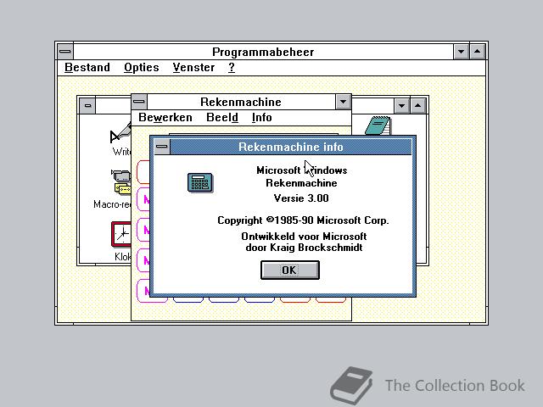The image size is (543, 407).
Task: Minimize the Programmabeheer window
Action: pyautogui.click(x=461, y=52)
